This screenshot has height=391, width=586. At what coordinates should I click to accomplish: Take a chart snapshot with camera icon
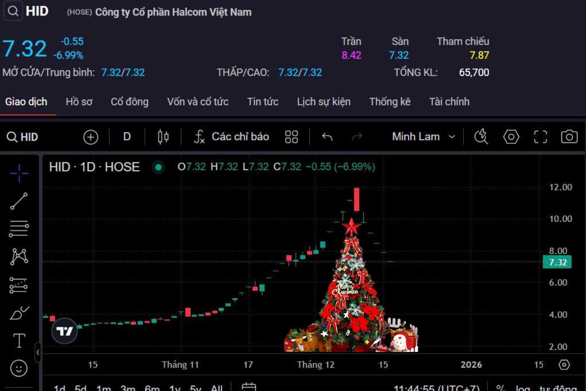569,137
